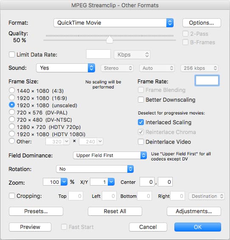The width and height of the screenshot is (230, 240).
Task: Open the 256 kbps audio bitrate dropdown
Action: 199,68
